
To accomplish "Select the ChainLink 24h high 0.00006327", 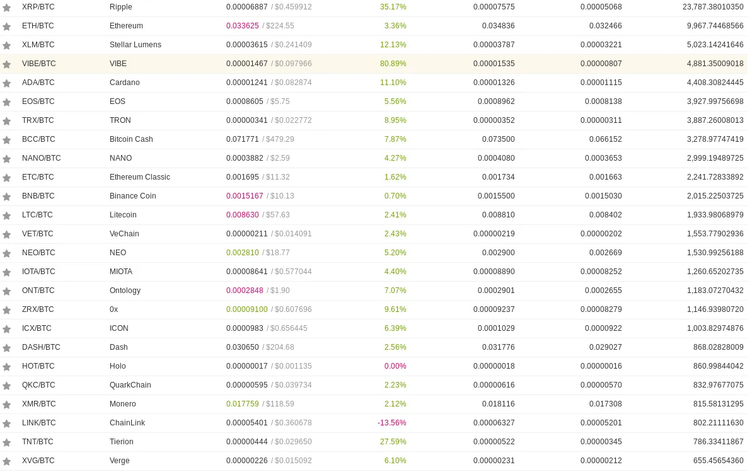I will coord(494,423).
